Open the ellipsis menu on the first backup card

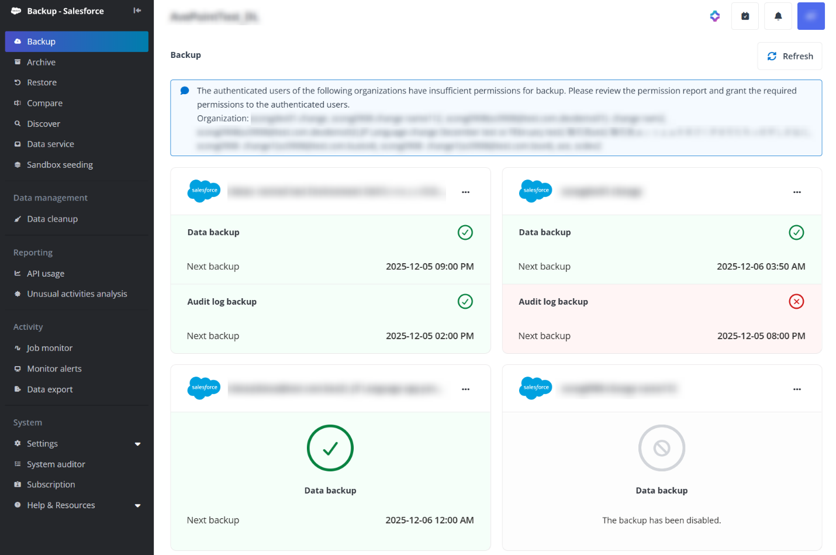click(x=465, y=192)
